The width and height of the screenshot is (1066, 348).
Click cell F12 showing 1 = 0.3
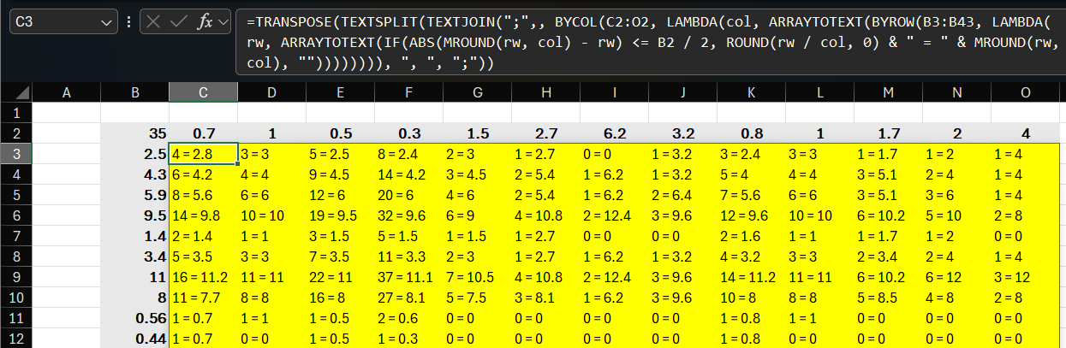408,339
